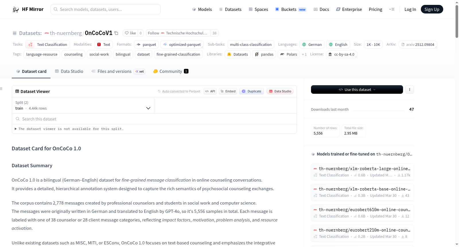Click the like count 0
The width and height of the screenshot is (459, 247).
pyautogui.click(x=141, y=33)
